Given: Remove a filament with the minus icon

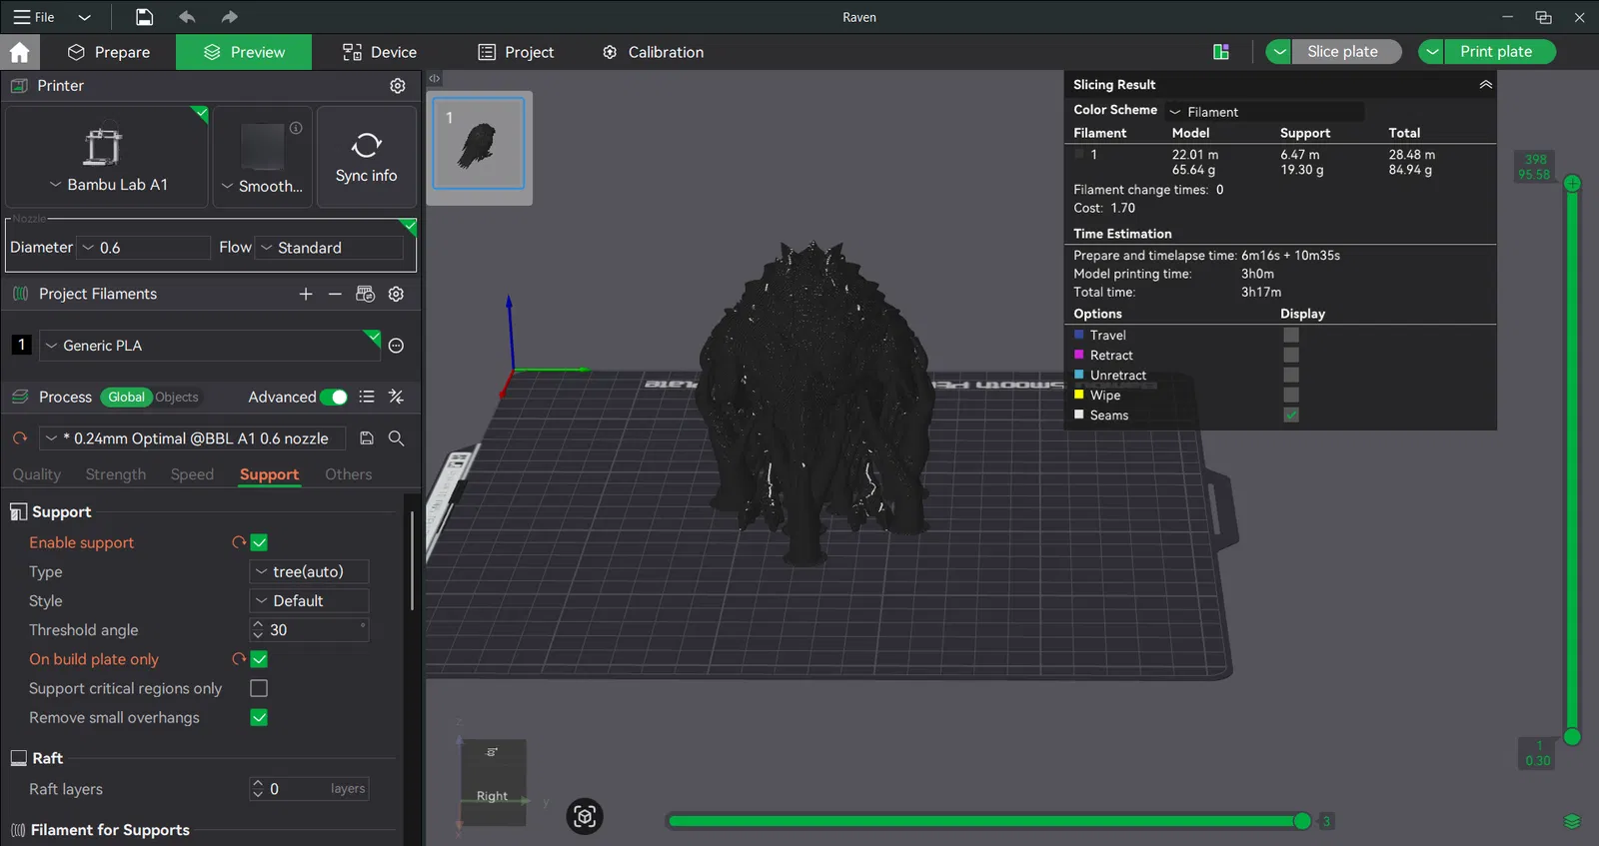Looking at the screenshot, I should coord(335,294).
